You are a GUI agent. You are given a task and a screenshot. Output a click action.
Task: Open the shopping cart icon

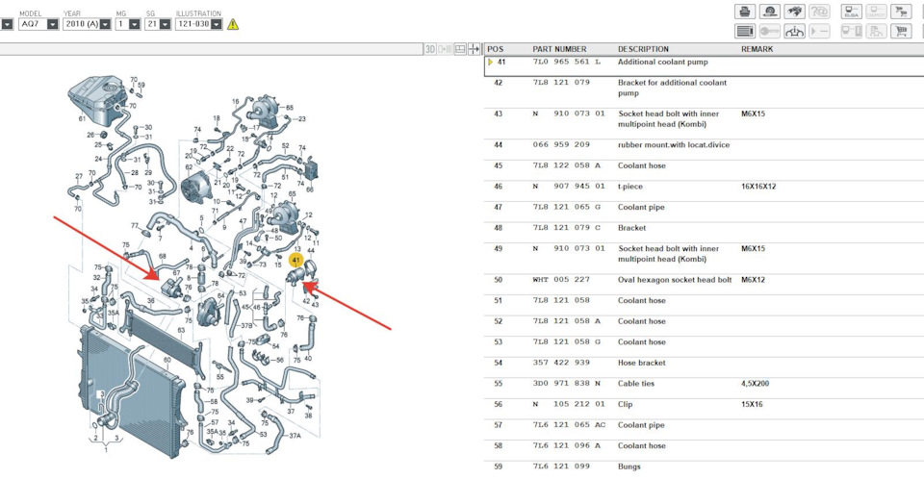click(x=902, y=31)
